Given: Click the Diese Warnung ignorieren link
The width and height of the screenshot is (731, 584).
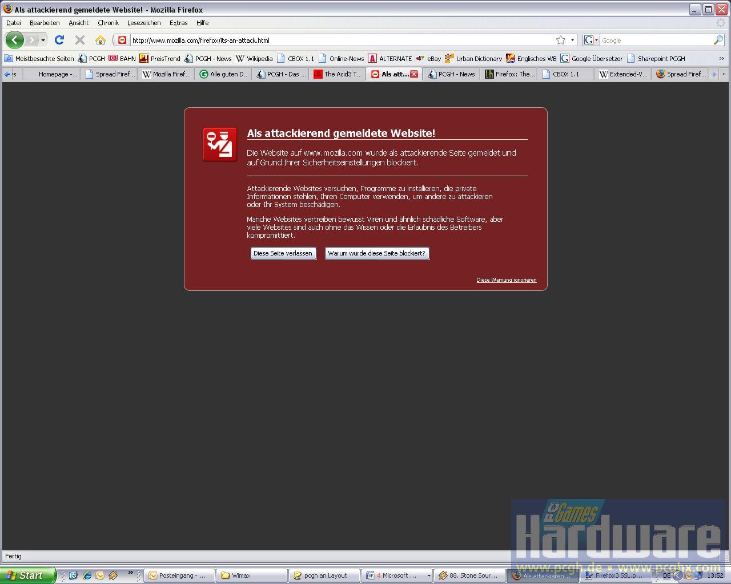Looking at the screenshot, I should [507, 280].
